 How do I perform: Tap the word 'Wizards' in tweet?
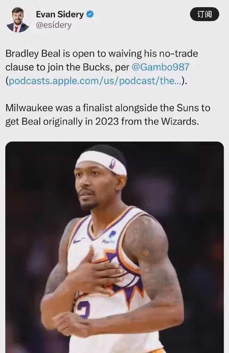pyautogui.click(x=180, y=121)
